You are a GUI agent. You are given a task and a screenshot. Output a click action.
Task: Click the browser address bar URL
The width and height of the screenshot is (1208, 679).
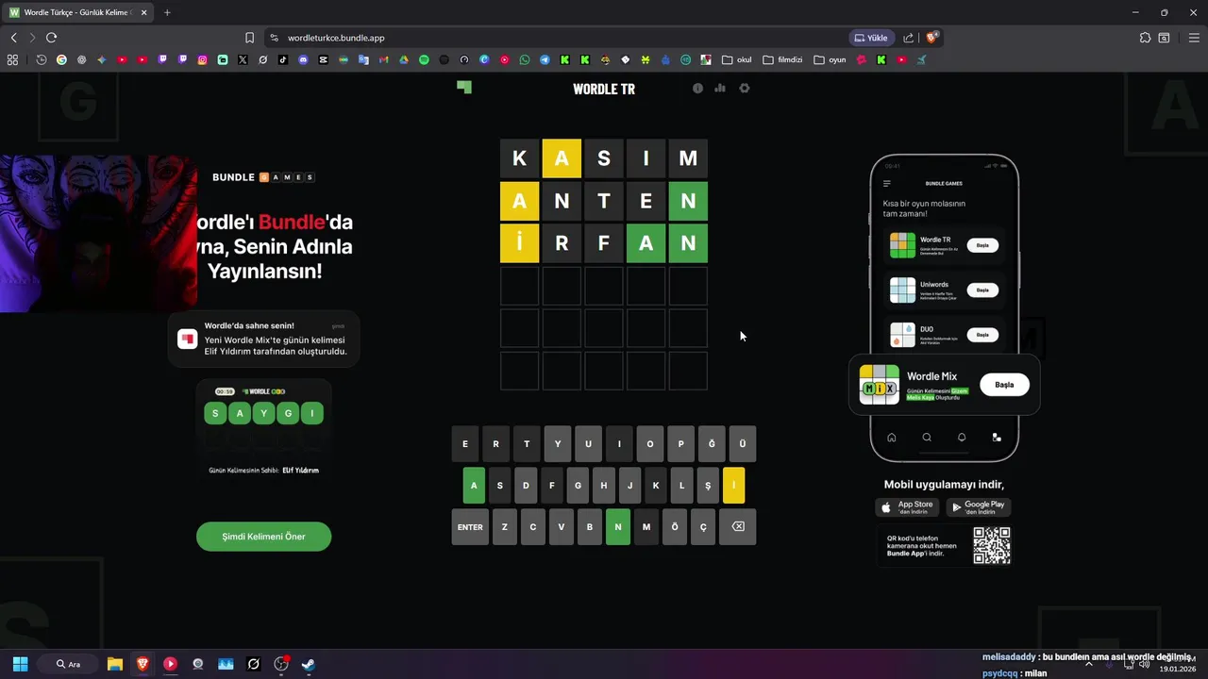(x=336, y=38)
